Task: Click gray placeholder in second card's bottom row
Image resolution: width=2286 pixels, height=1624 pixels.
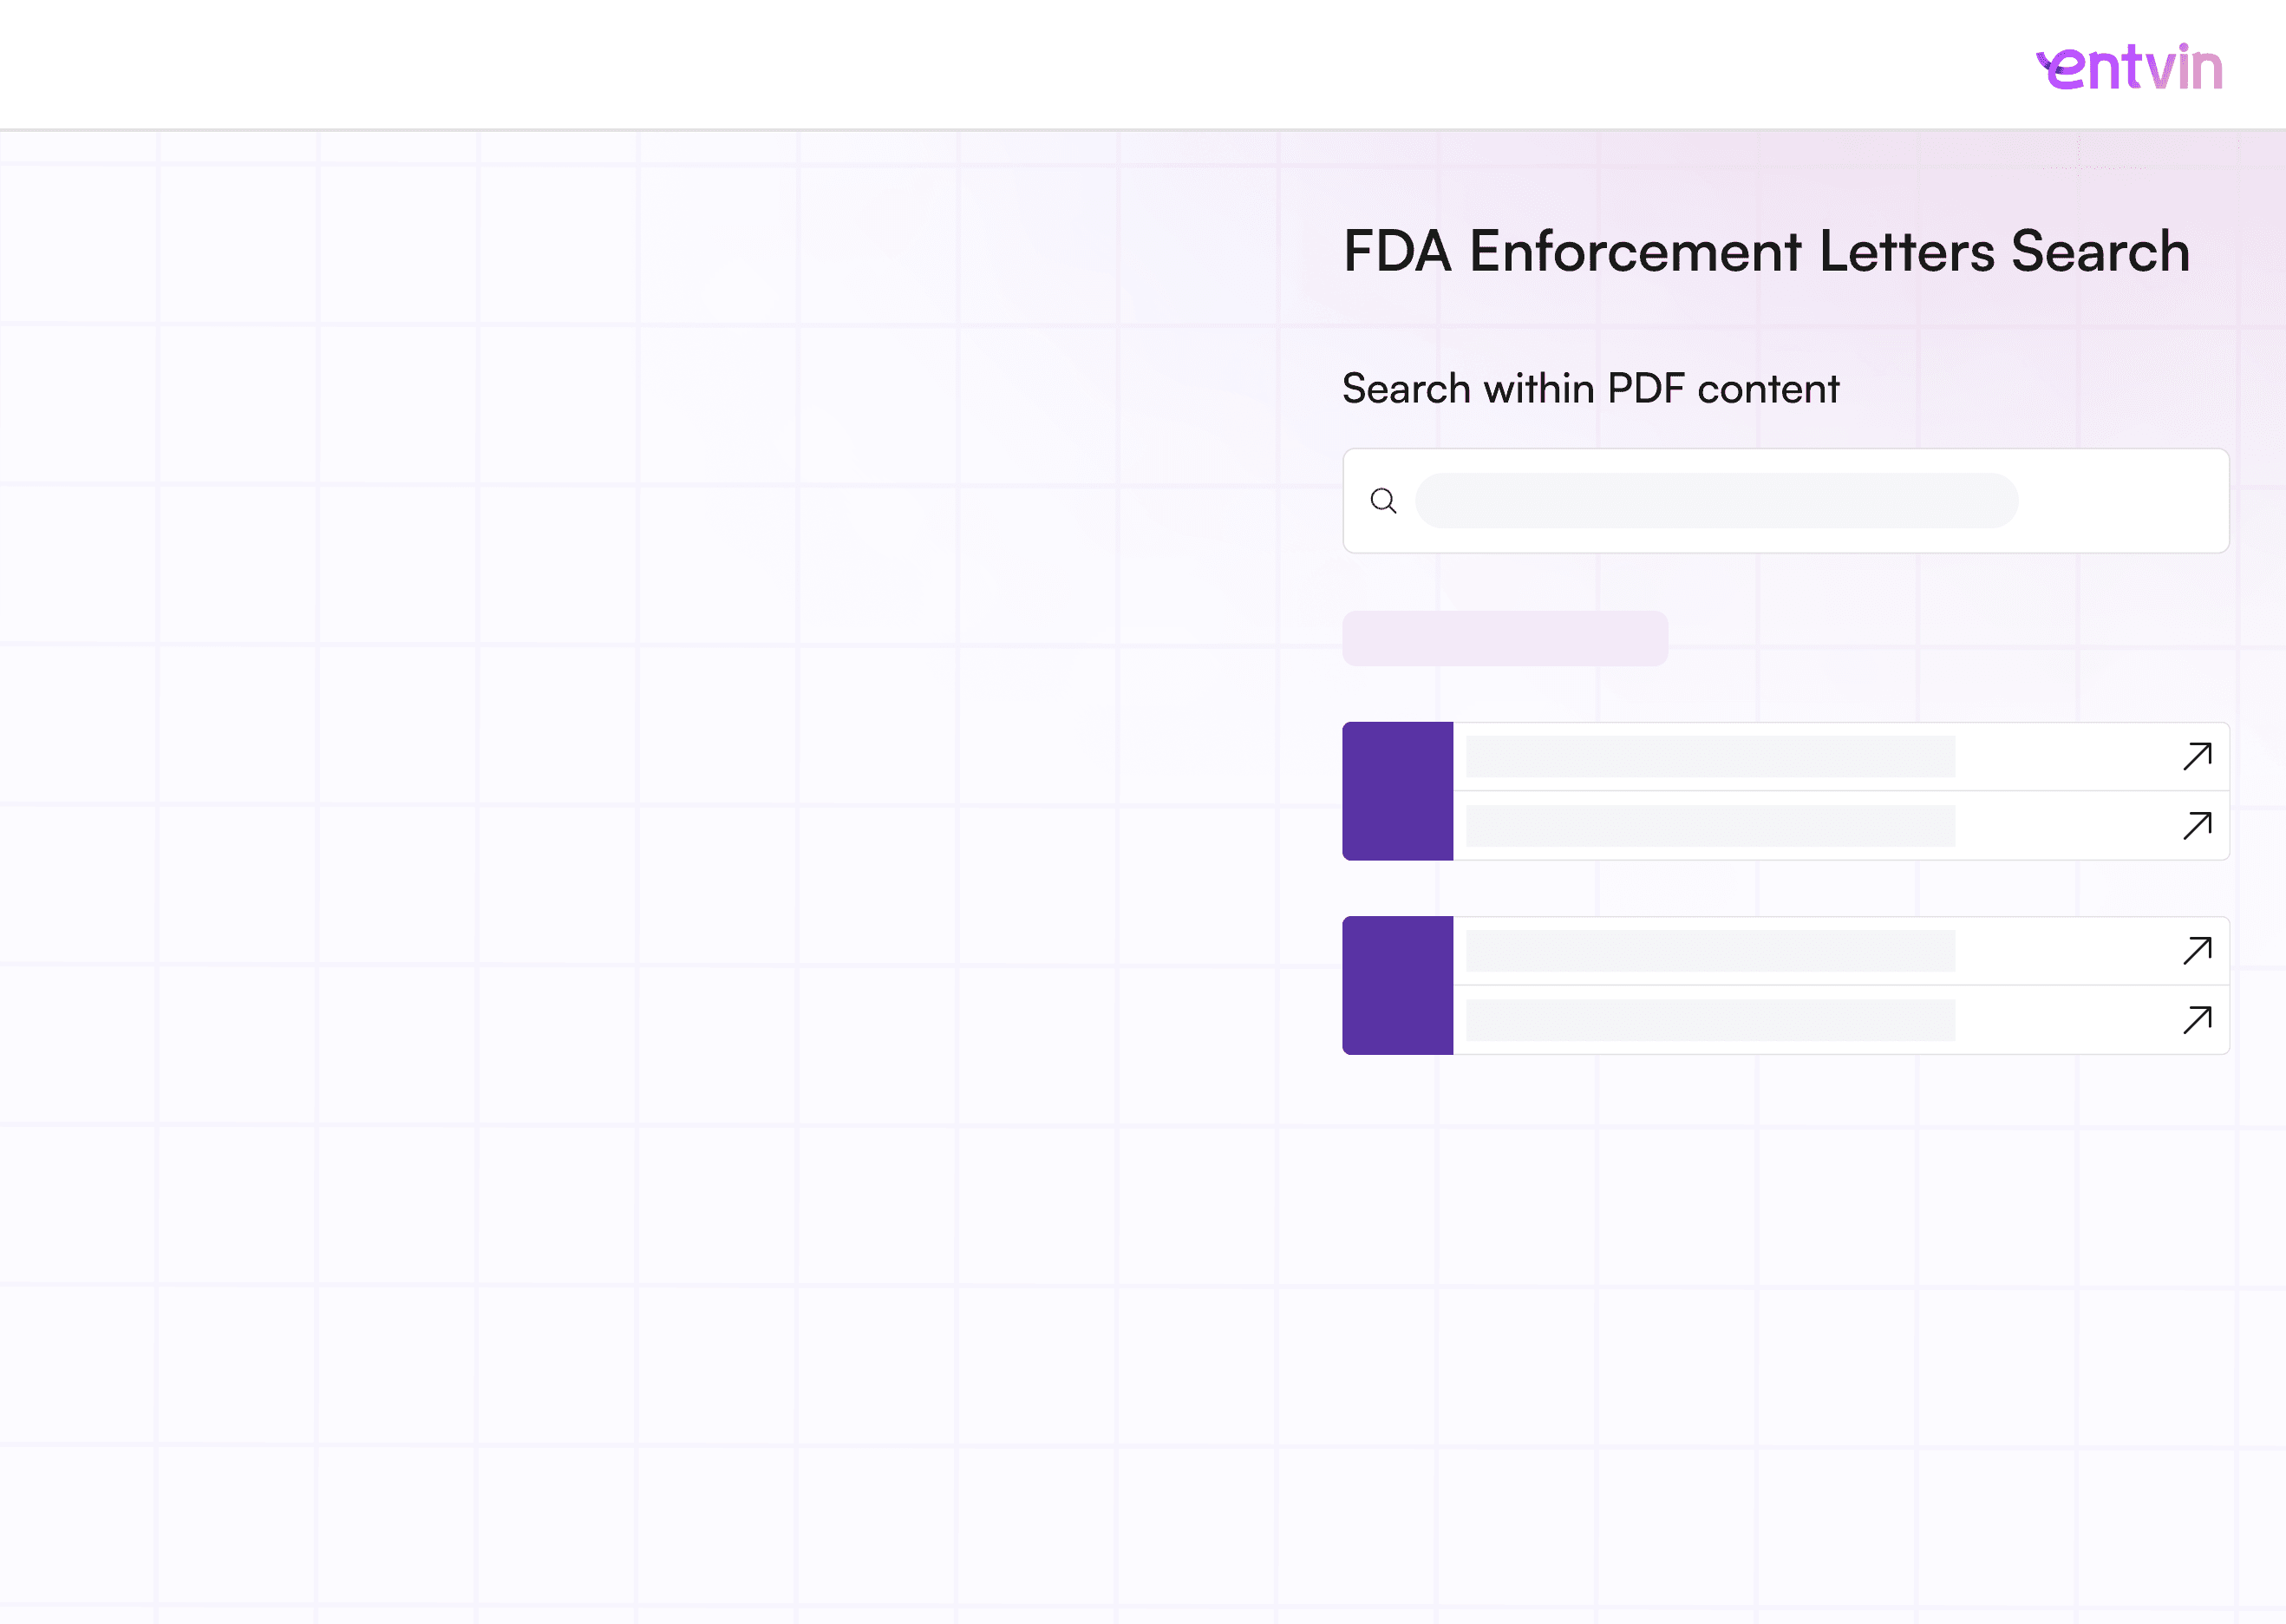Action: pyautogui.click(x=1710, y=1020)
